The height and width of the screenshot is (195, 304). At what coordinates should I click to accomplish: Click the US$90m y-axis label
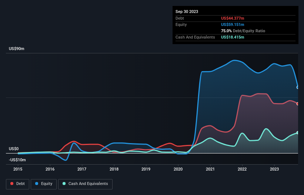tap(17, 49)
